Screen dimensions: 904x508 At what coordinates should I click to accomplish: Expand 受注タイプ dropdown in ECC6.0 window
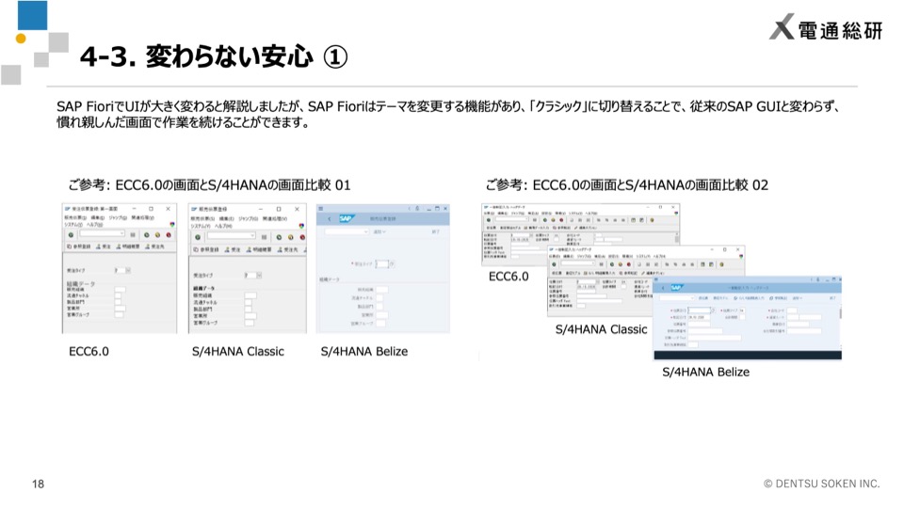point(128,270)
